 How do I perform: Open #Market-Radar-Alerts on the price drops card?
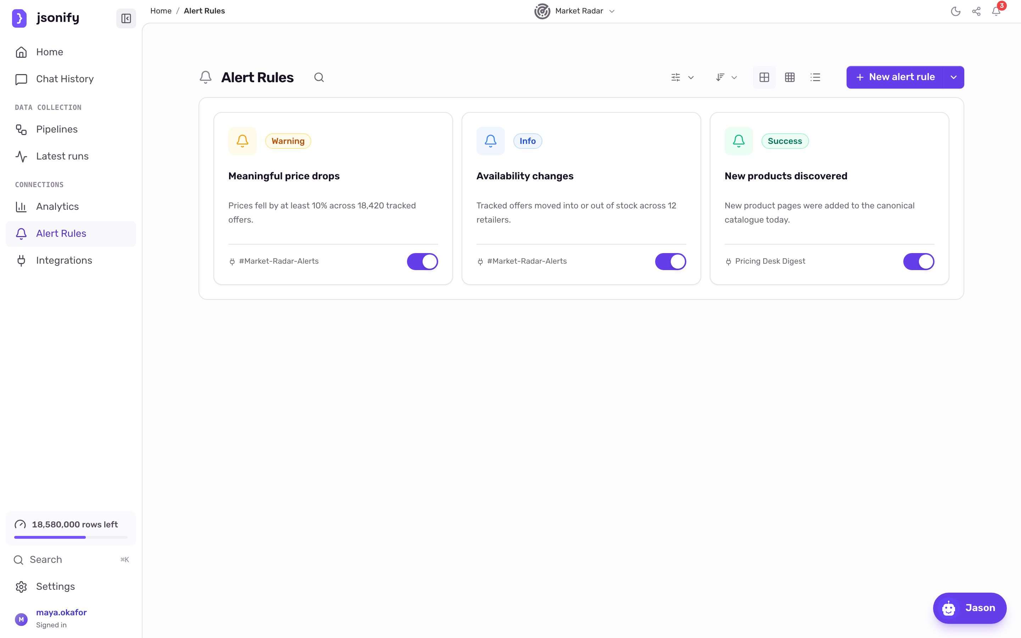[x=278, y=261]
